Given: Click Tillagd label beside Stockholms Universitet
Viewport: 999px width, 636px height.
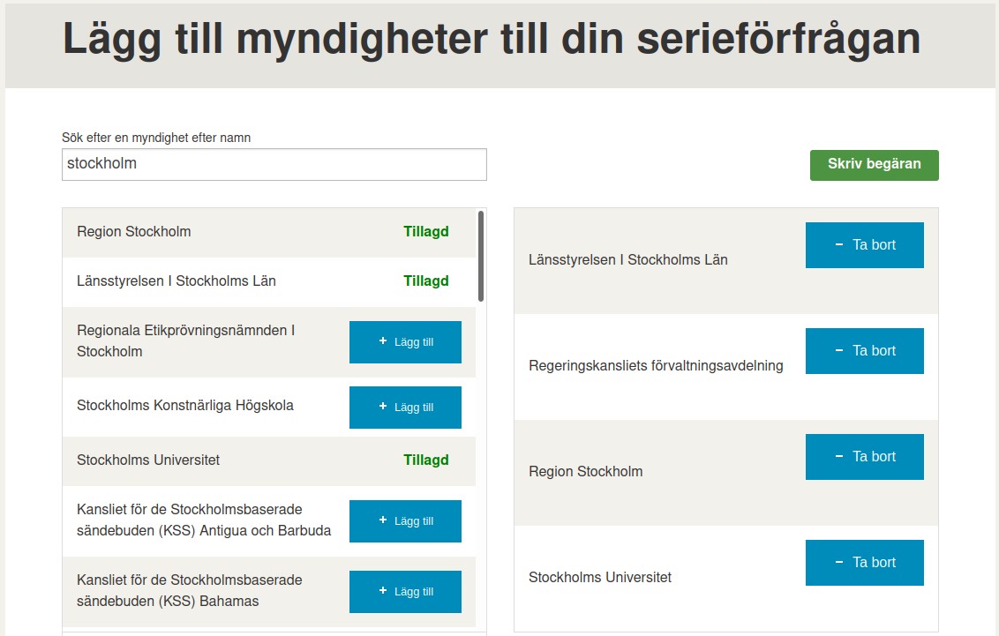Looking at the screenshot, I should tap(426, 460).
